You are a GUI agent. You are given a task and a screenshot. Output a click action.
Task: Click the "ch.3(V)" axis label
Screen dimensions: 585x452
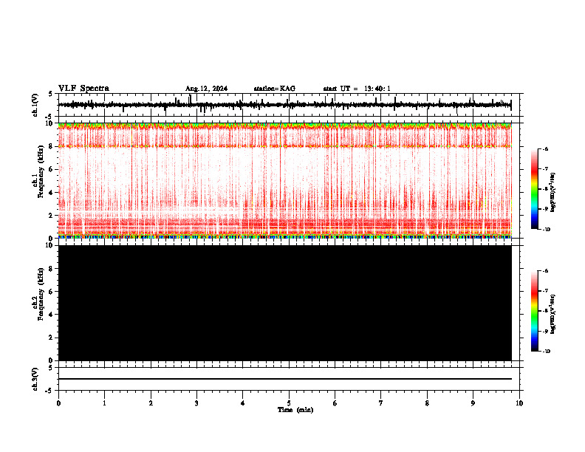(x=35, y=379)
